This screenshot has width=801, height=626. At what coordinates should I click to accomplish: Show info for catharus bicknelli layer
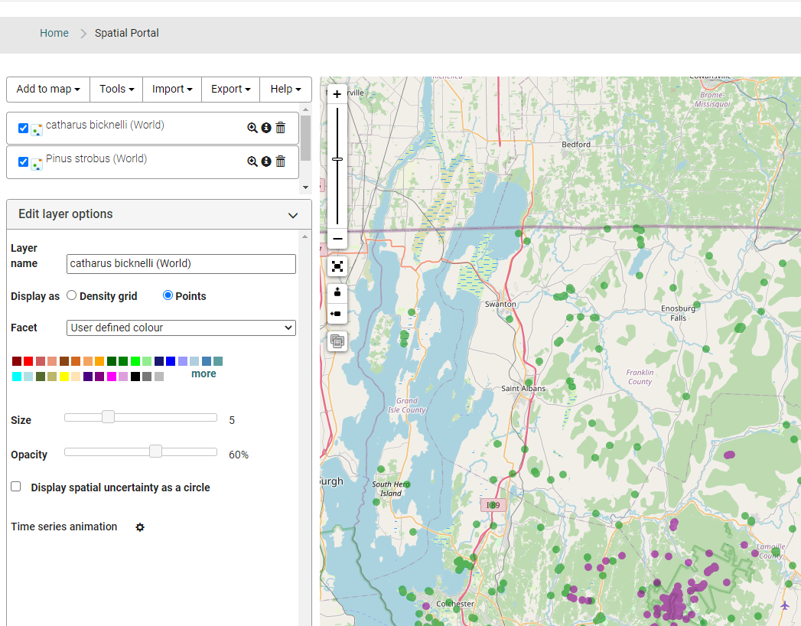coord(266,128)
